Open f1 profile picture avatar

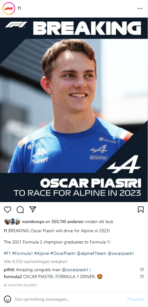point(8,8)
